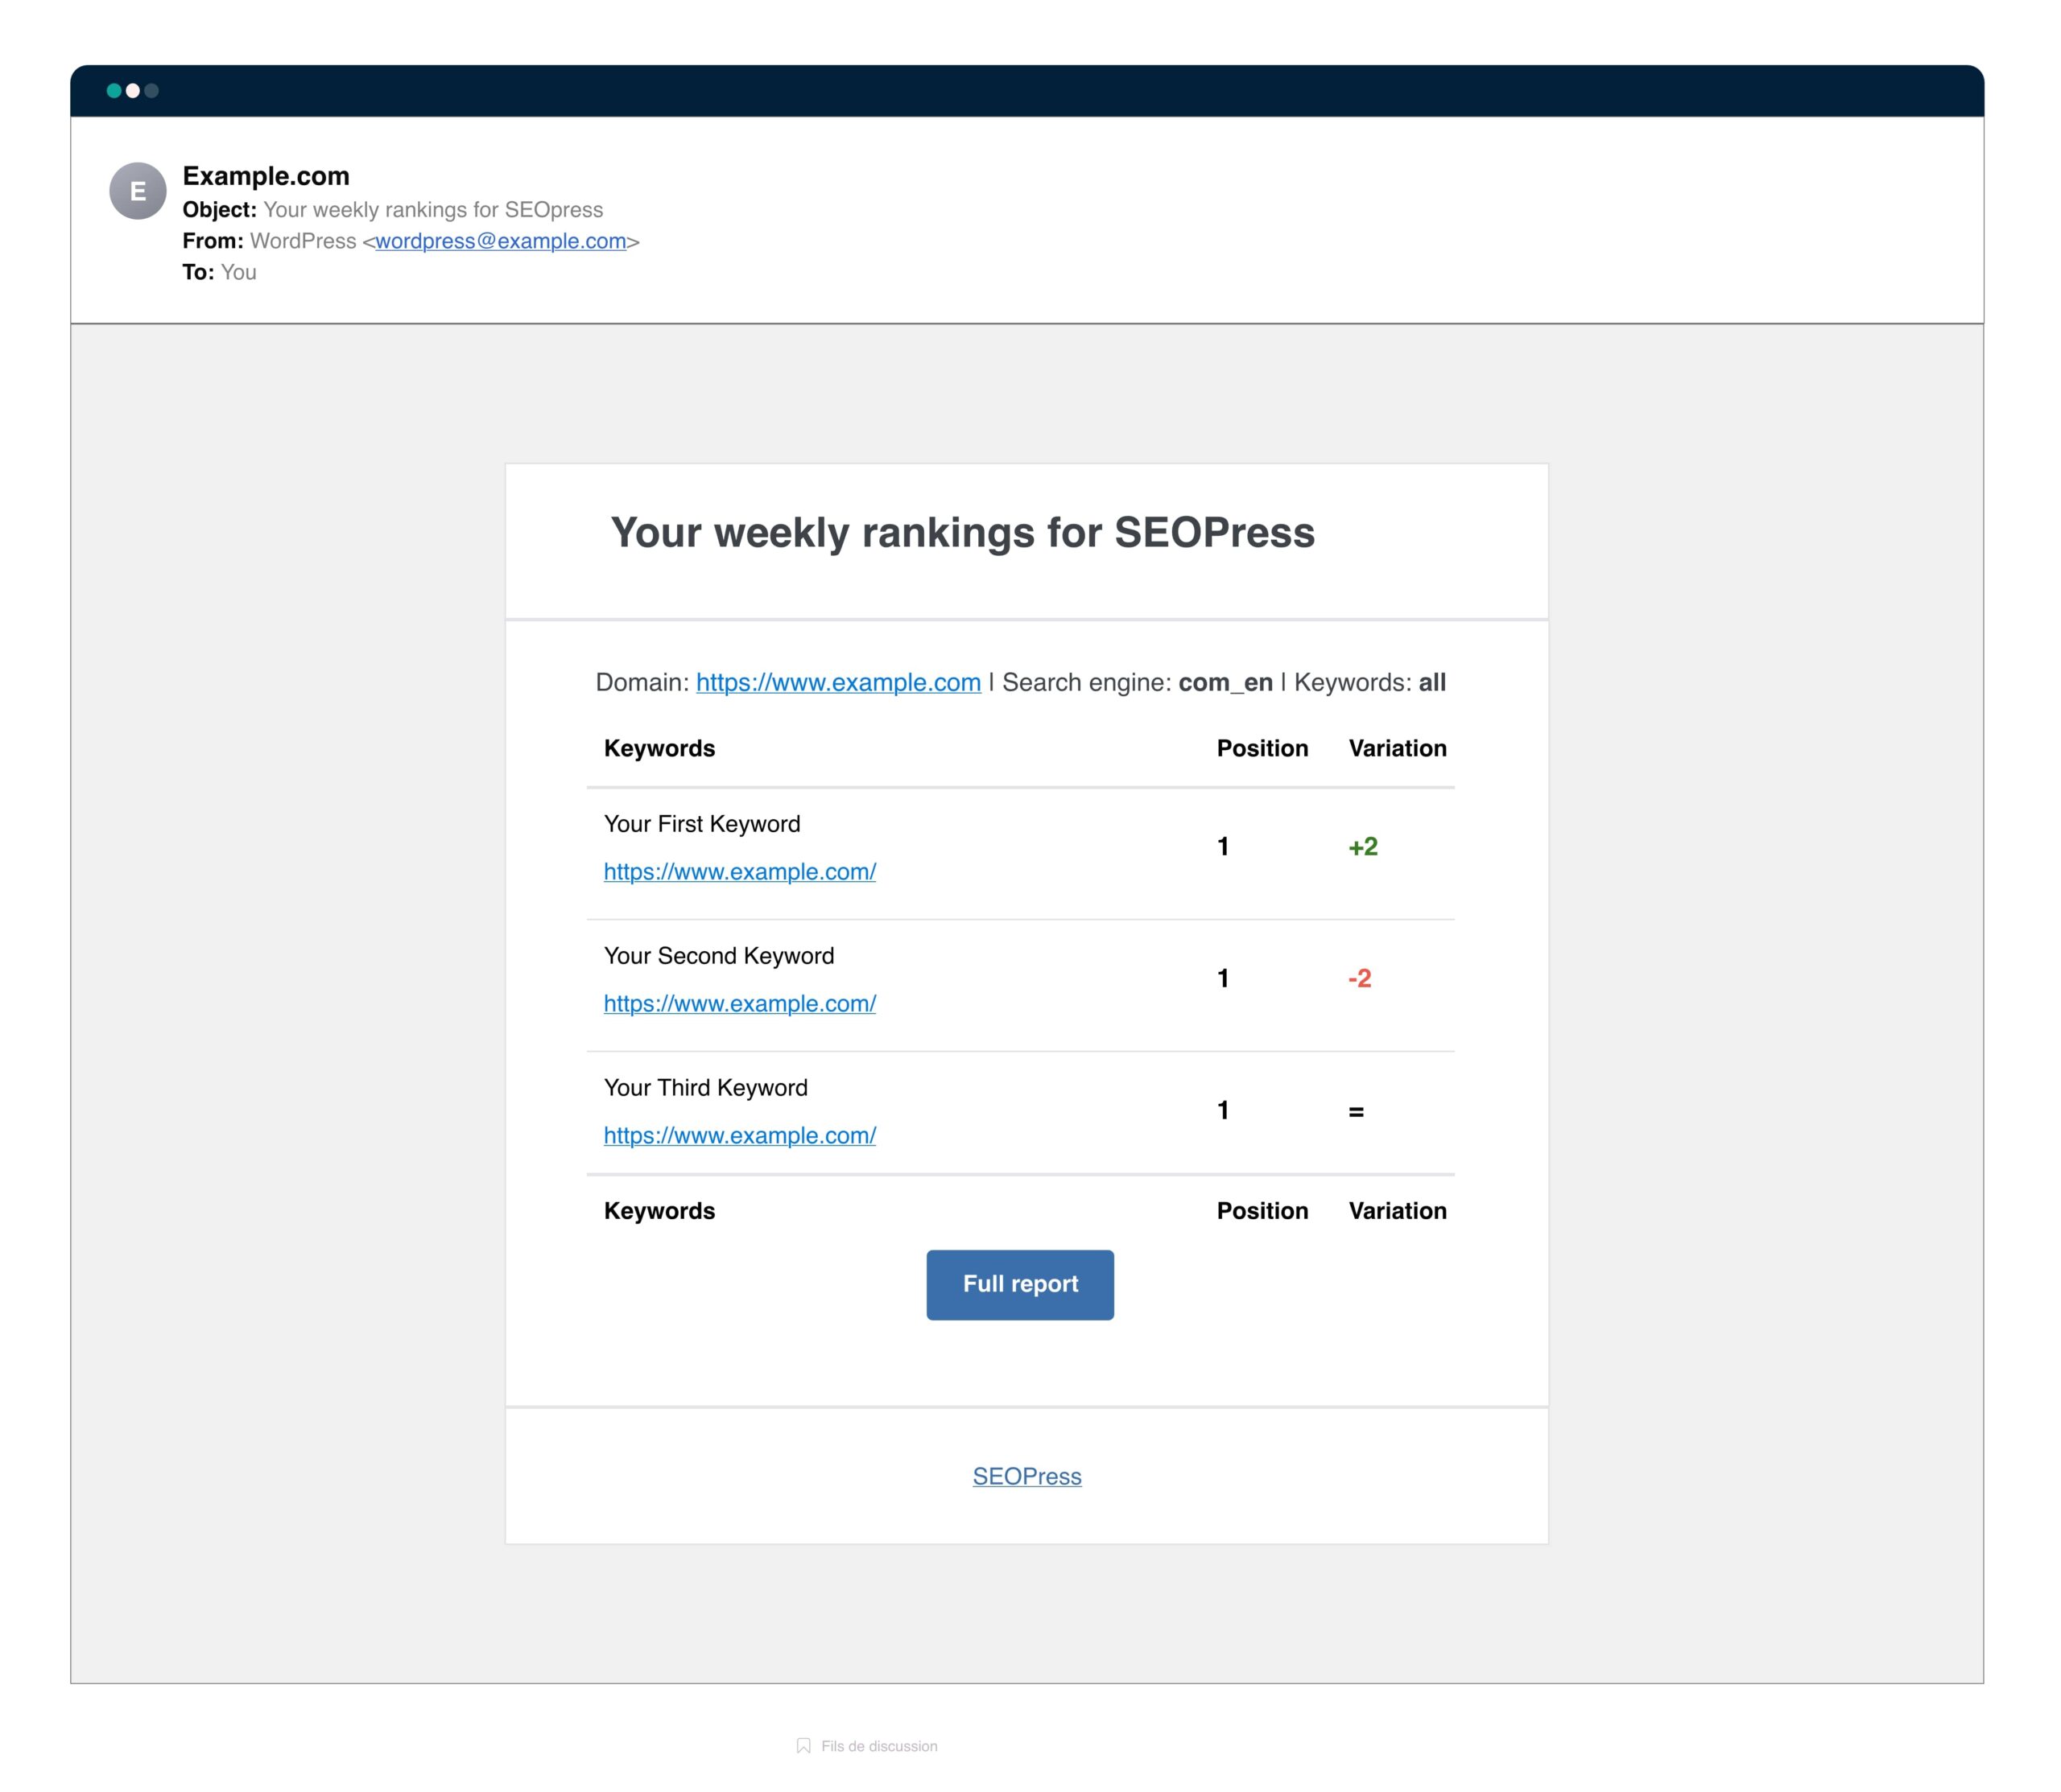Open the URL under Your Third Keyword

click(x=739, y=1136)
